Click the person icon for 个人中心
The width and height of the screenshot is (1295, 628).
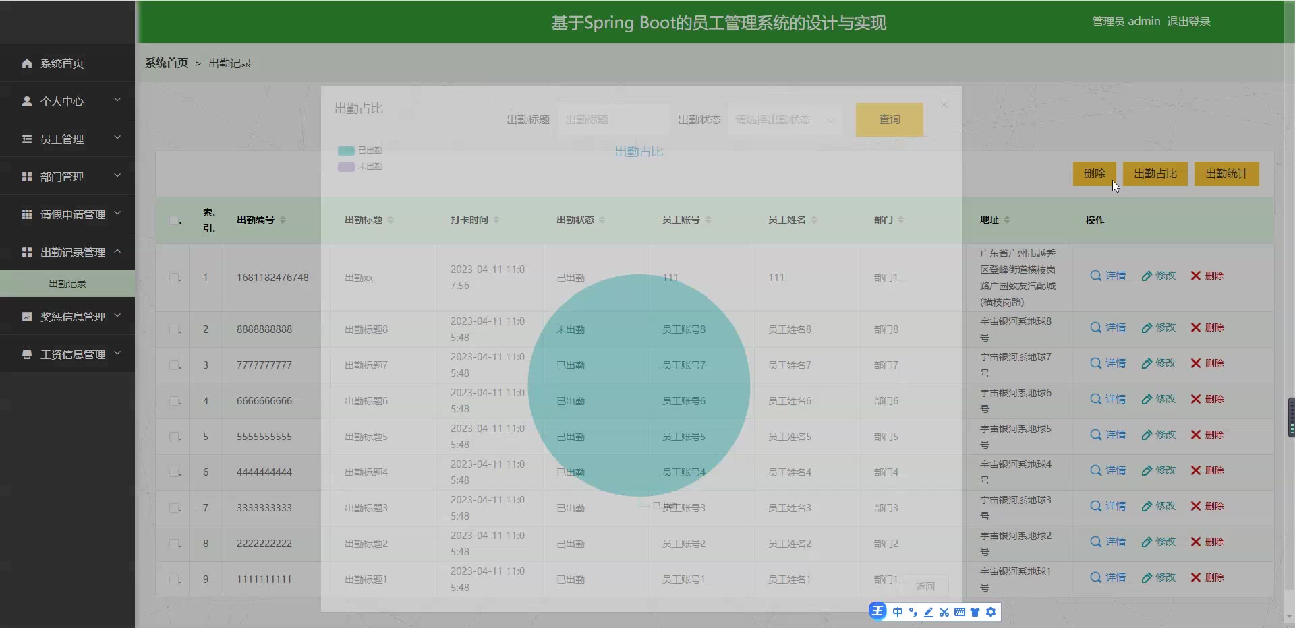click(x=27, y=101)
